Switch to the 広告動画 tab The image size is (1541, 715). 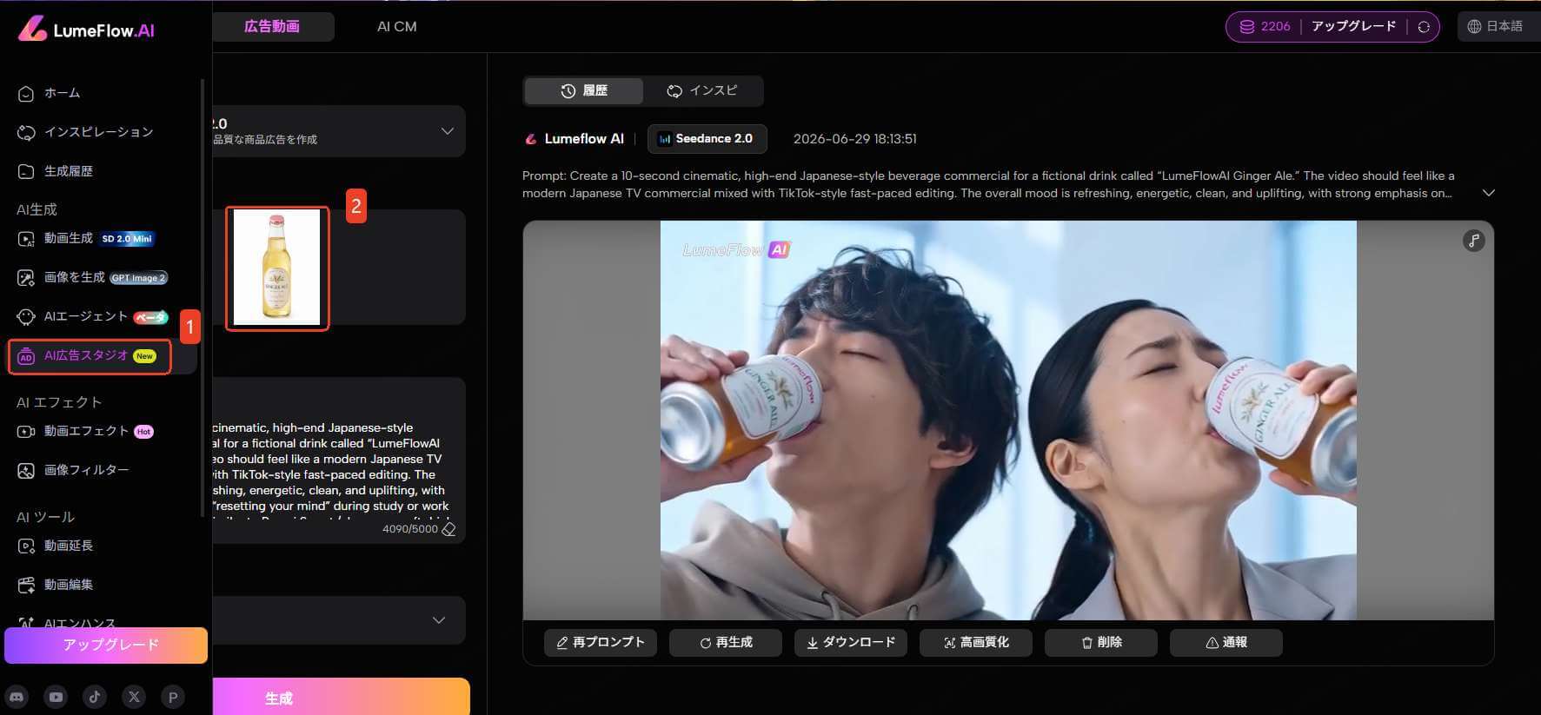[272, 27]
